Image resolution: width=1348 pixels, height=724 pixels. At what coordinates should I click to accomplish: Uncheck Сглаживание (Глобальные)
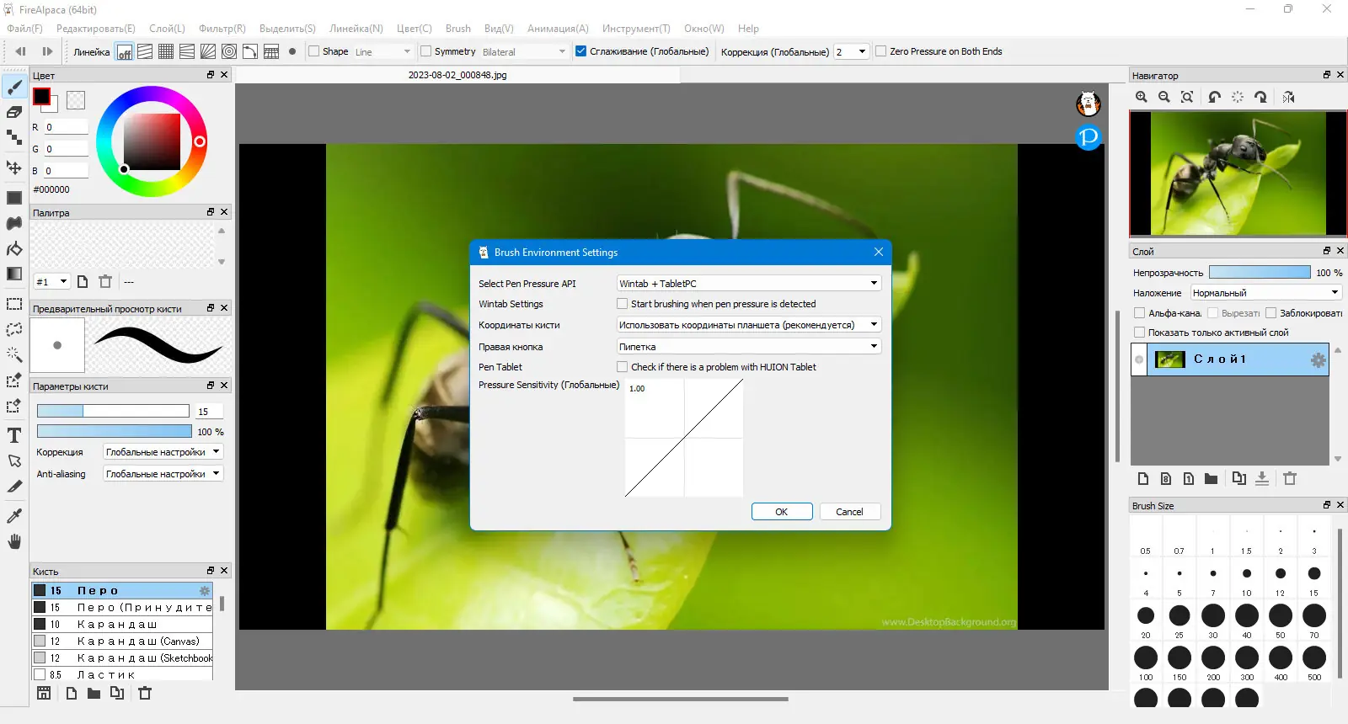(580, 51)
